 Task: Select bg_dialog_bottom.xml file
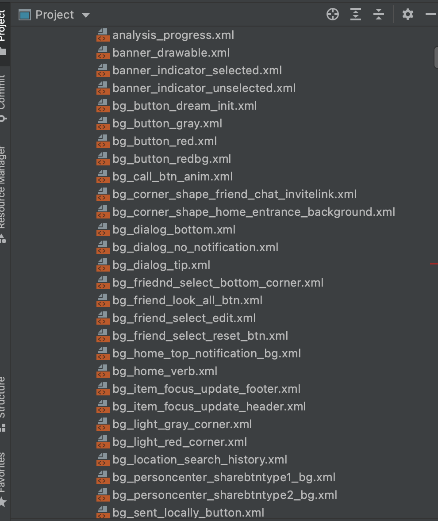(174, 229)
